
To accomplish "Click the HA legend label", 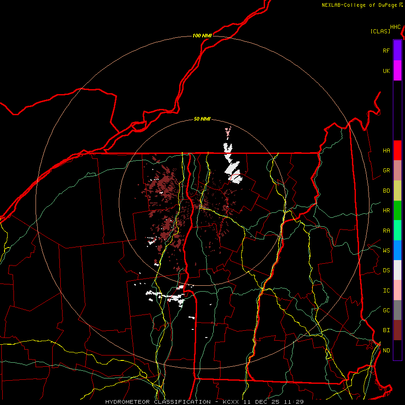I will pos(386,150).
